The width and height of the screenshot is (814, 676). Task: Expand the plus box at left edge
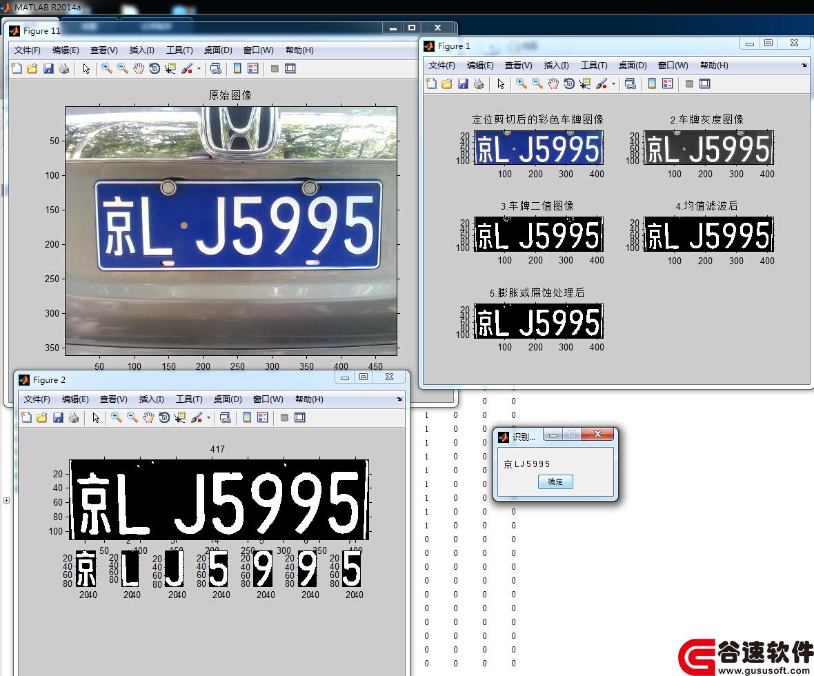(x=6, y=501)
